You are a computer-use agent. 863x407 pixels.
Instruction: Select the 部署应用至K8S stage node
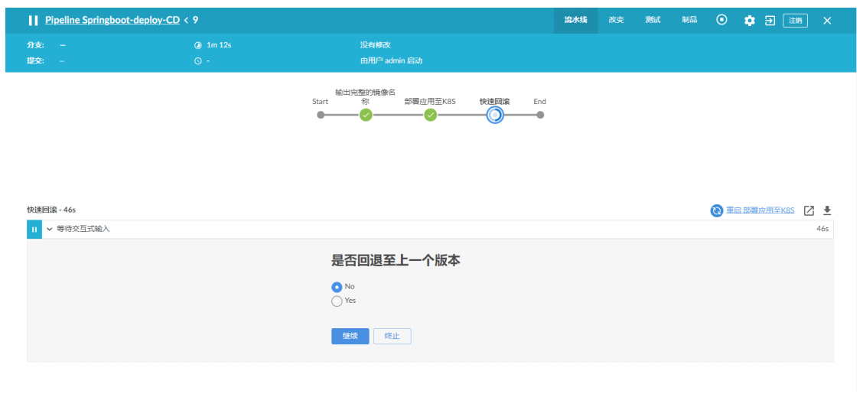[431, 116]
